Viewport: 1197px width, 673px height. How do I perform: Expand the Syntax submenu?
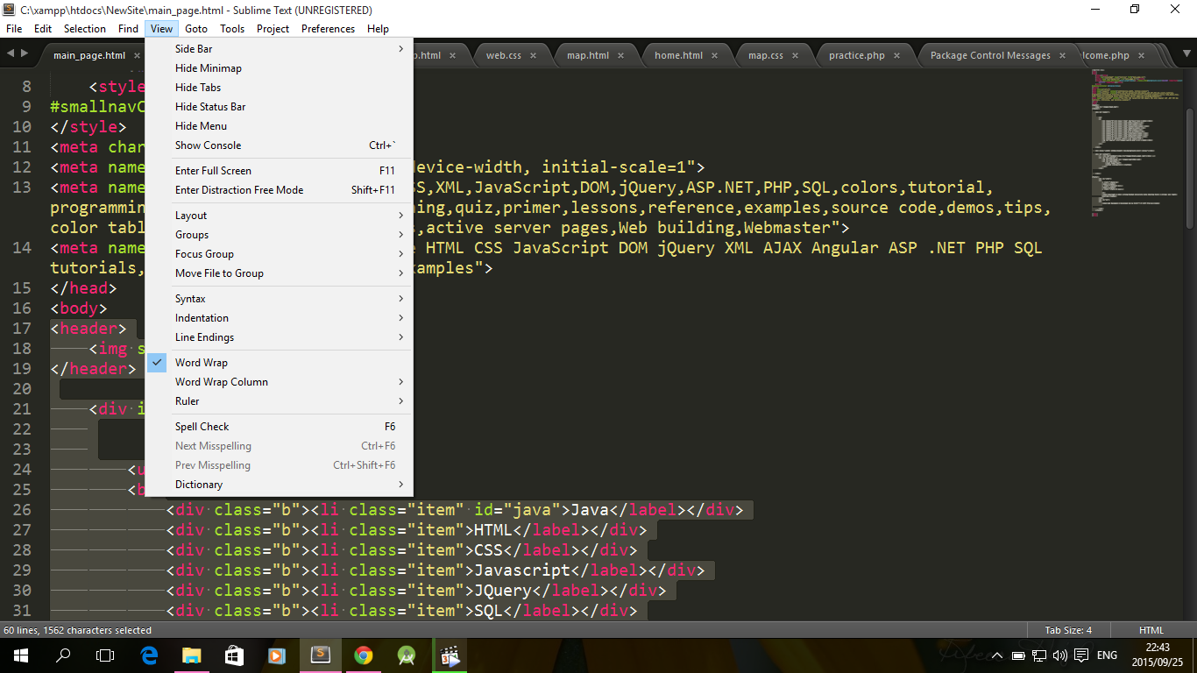pyautogui.click(x=279, y=299)
